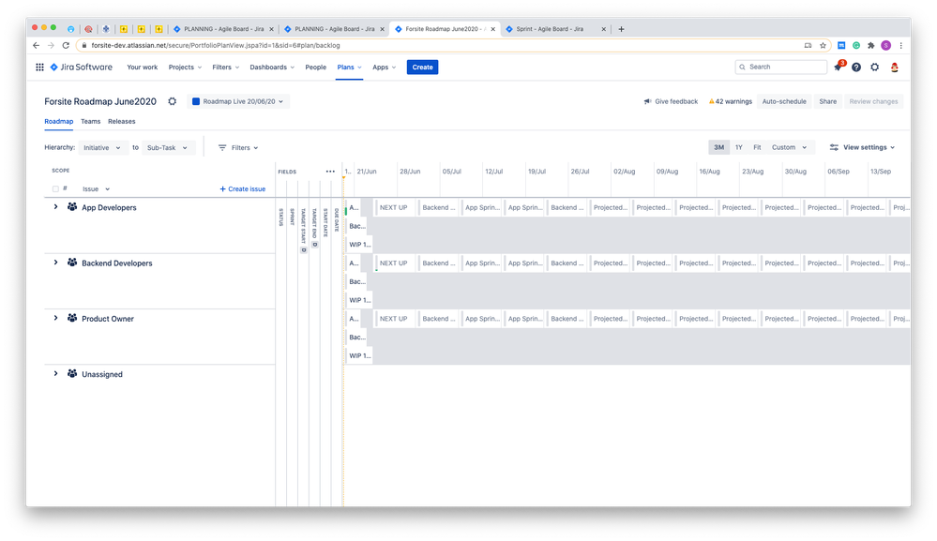
Task: Expand the Backend Developers row
Action: [x=55, y=263]
